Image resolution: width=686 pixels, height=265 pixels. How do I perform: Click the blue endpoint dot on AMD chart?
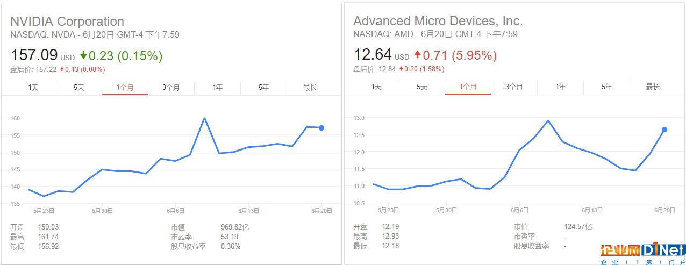click(x=664, y=130)
